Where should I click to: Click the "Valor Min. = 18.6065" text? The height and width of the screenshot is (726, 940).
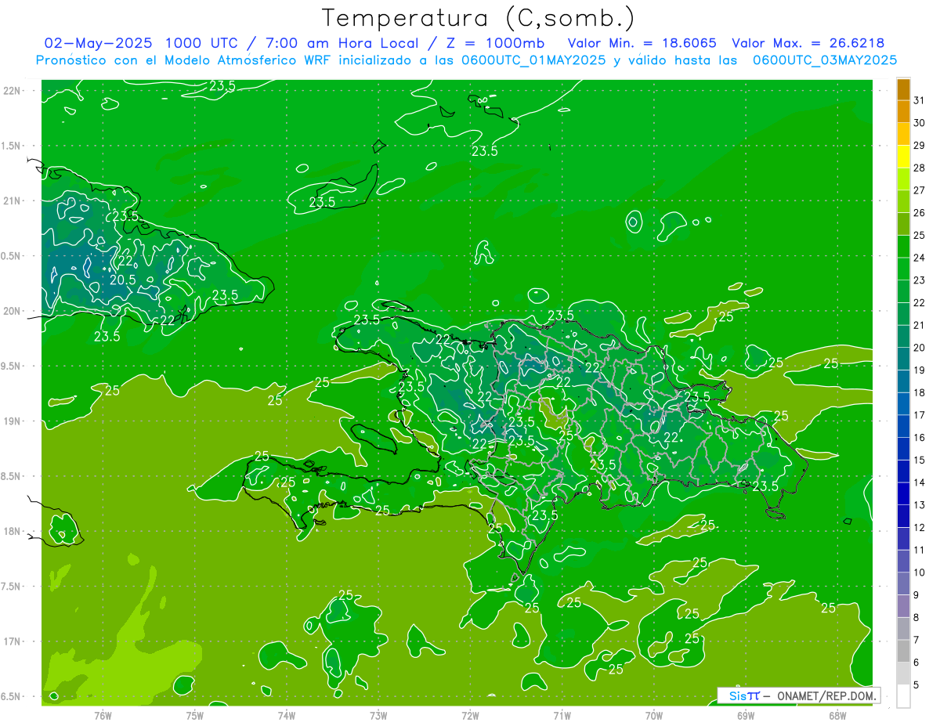[642, 43]
